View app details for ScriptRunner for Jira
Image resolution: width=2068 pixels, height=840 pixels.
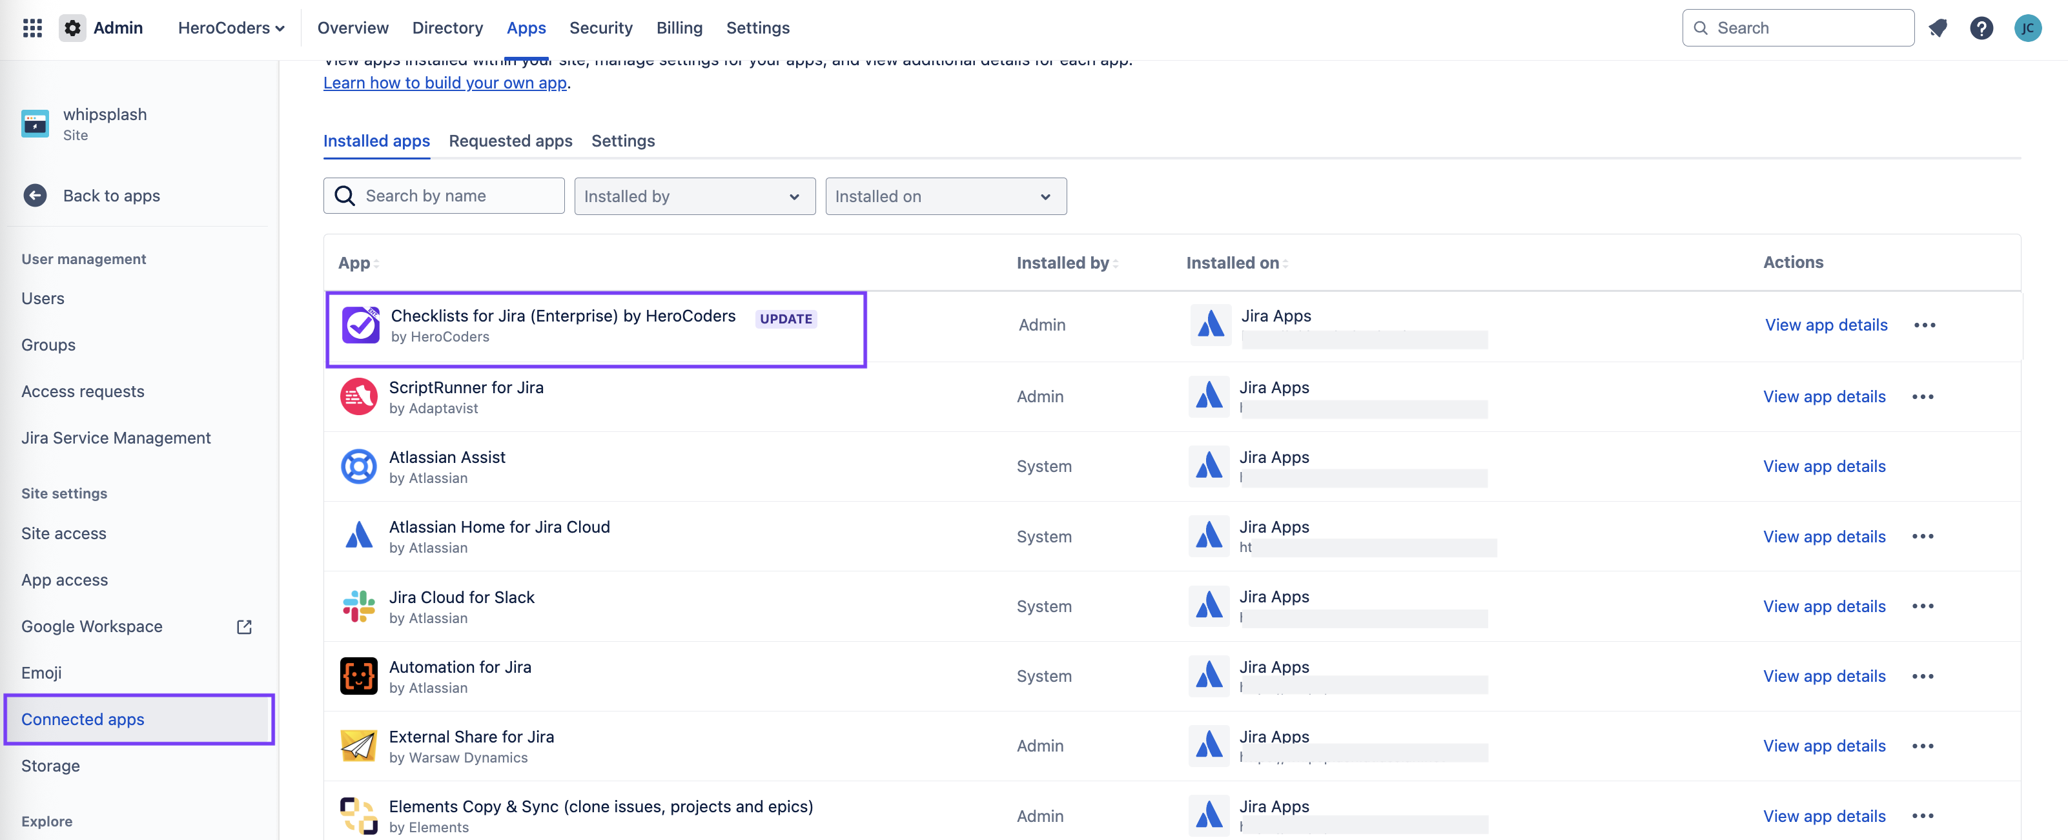[1824, 396]
